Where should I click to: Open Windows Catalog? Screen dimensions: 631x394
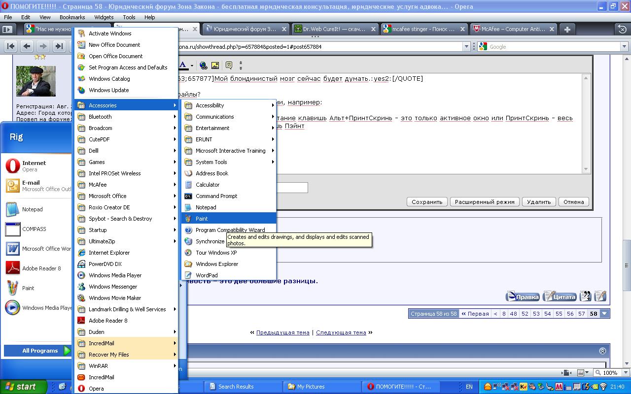126,79
